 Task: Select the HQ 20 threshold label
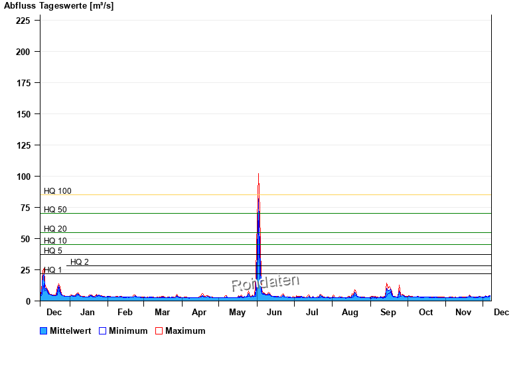click(56, 229)
